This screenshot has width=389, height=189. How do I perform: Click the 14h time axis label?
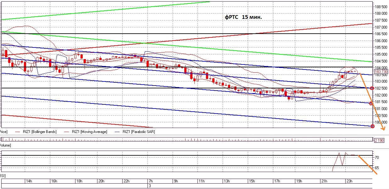click(x=28, y=181)
